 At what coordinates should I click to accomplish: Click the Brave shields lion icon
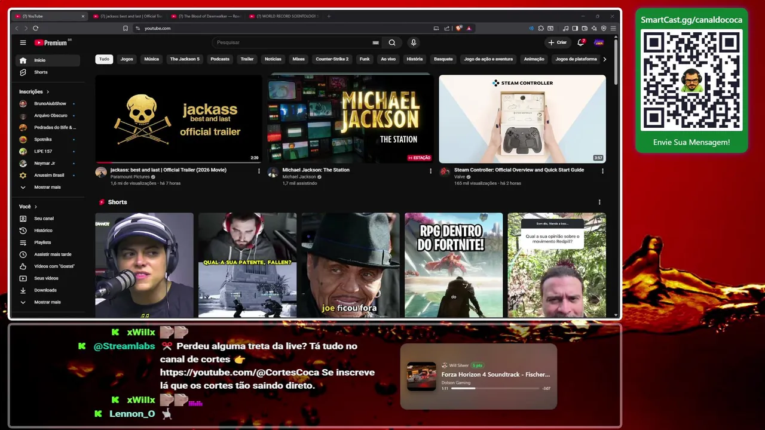[459, 28]
